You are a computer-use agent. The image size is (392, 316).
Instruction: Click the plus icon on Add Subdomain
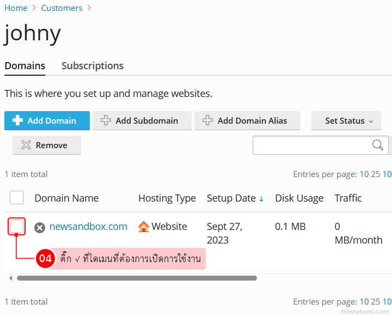click(x=106, y=121)
